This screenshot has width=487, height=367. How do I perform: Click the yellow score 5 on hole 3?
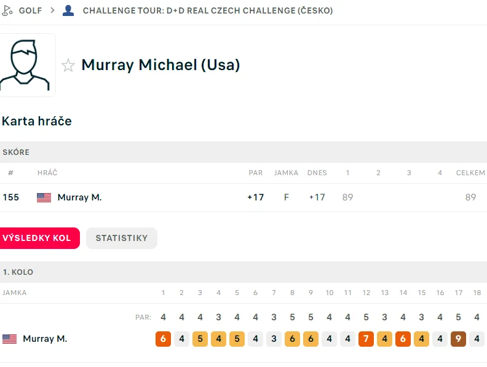click(x=200, y=339)
